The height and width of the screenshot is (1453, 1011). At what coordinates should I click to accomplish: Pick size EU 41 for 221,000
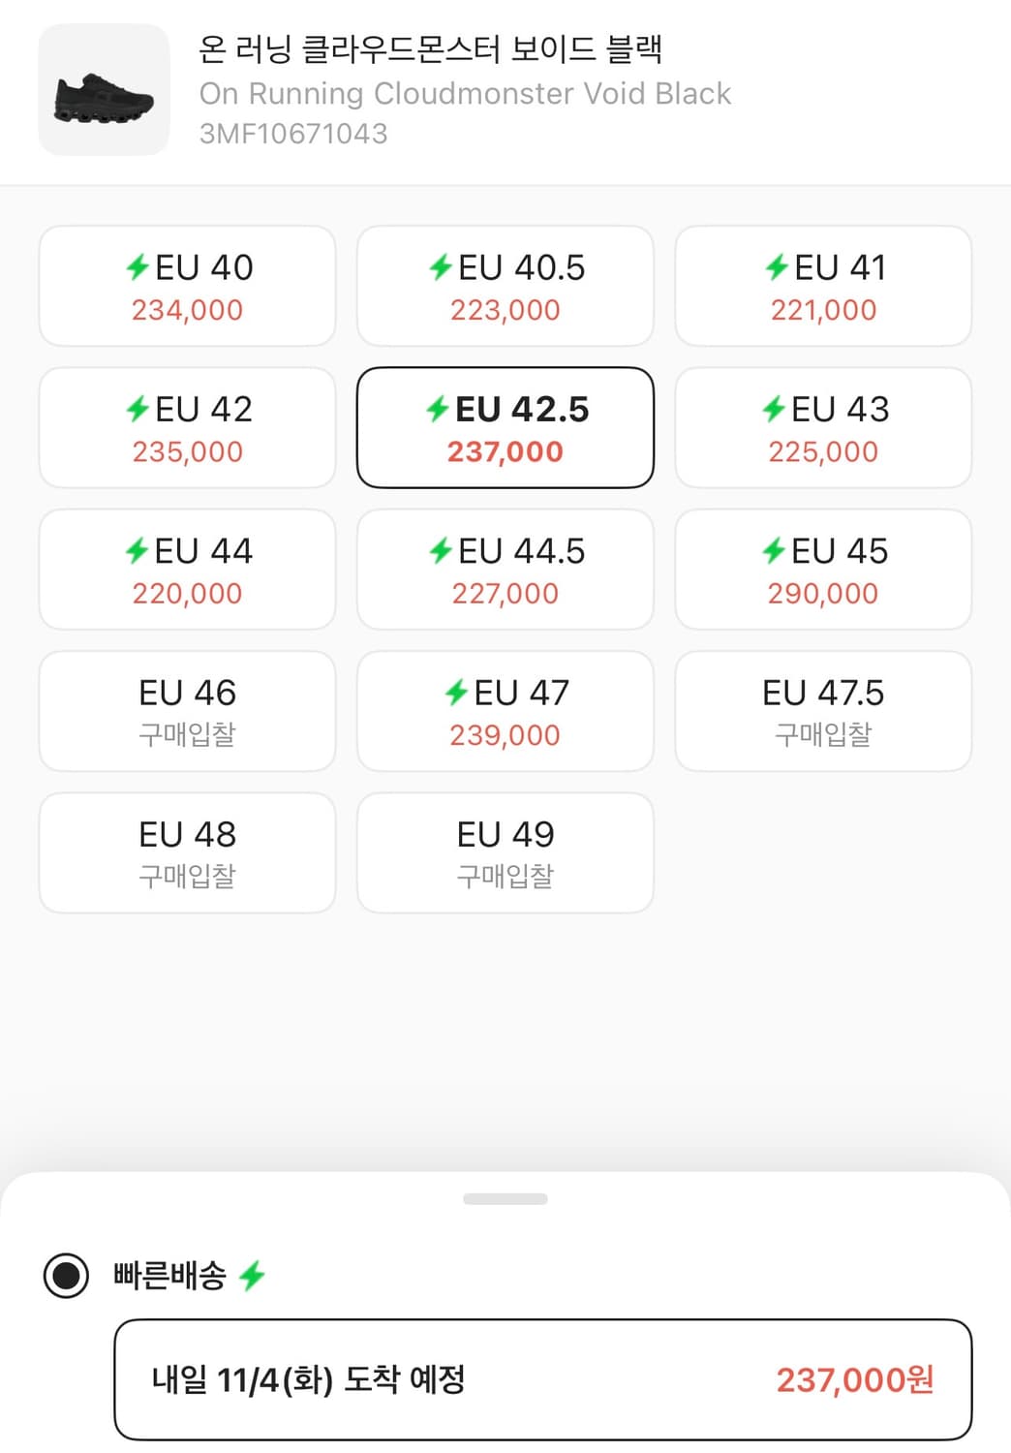pos(823,287)
